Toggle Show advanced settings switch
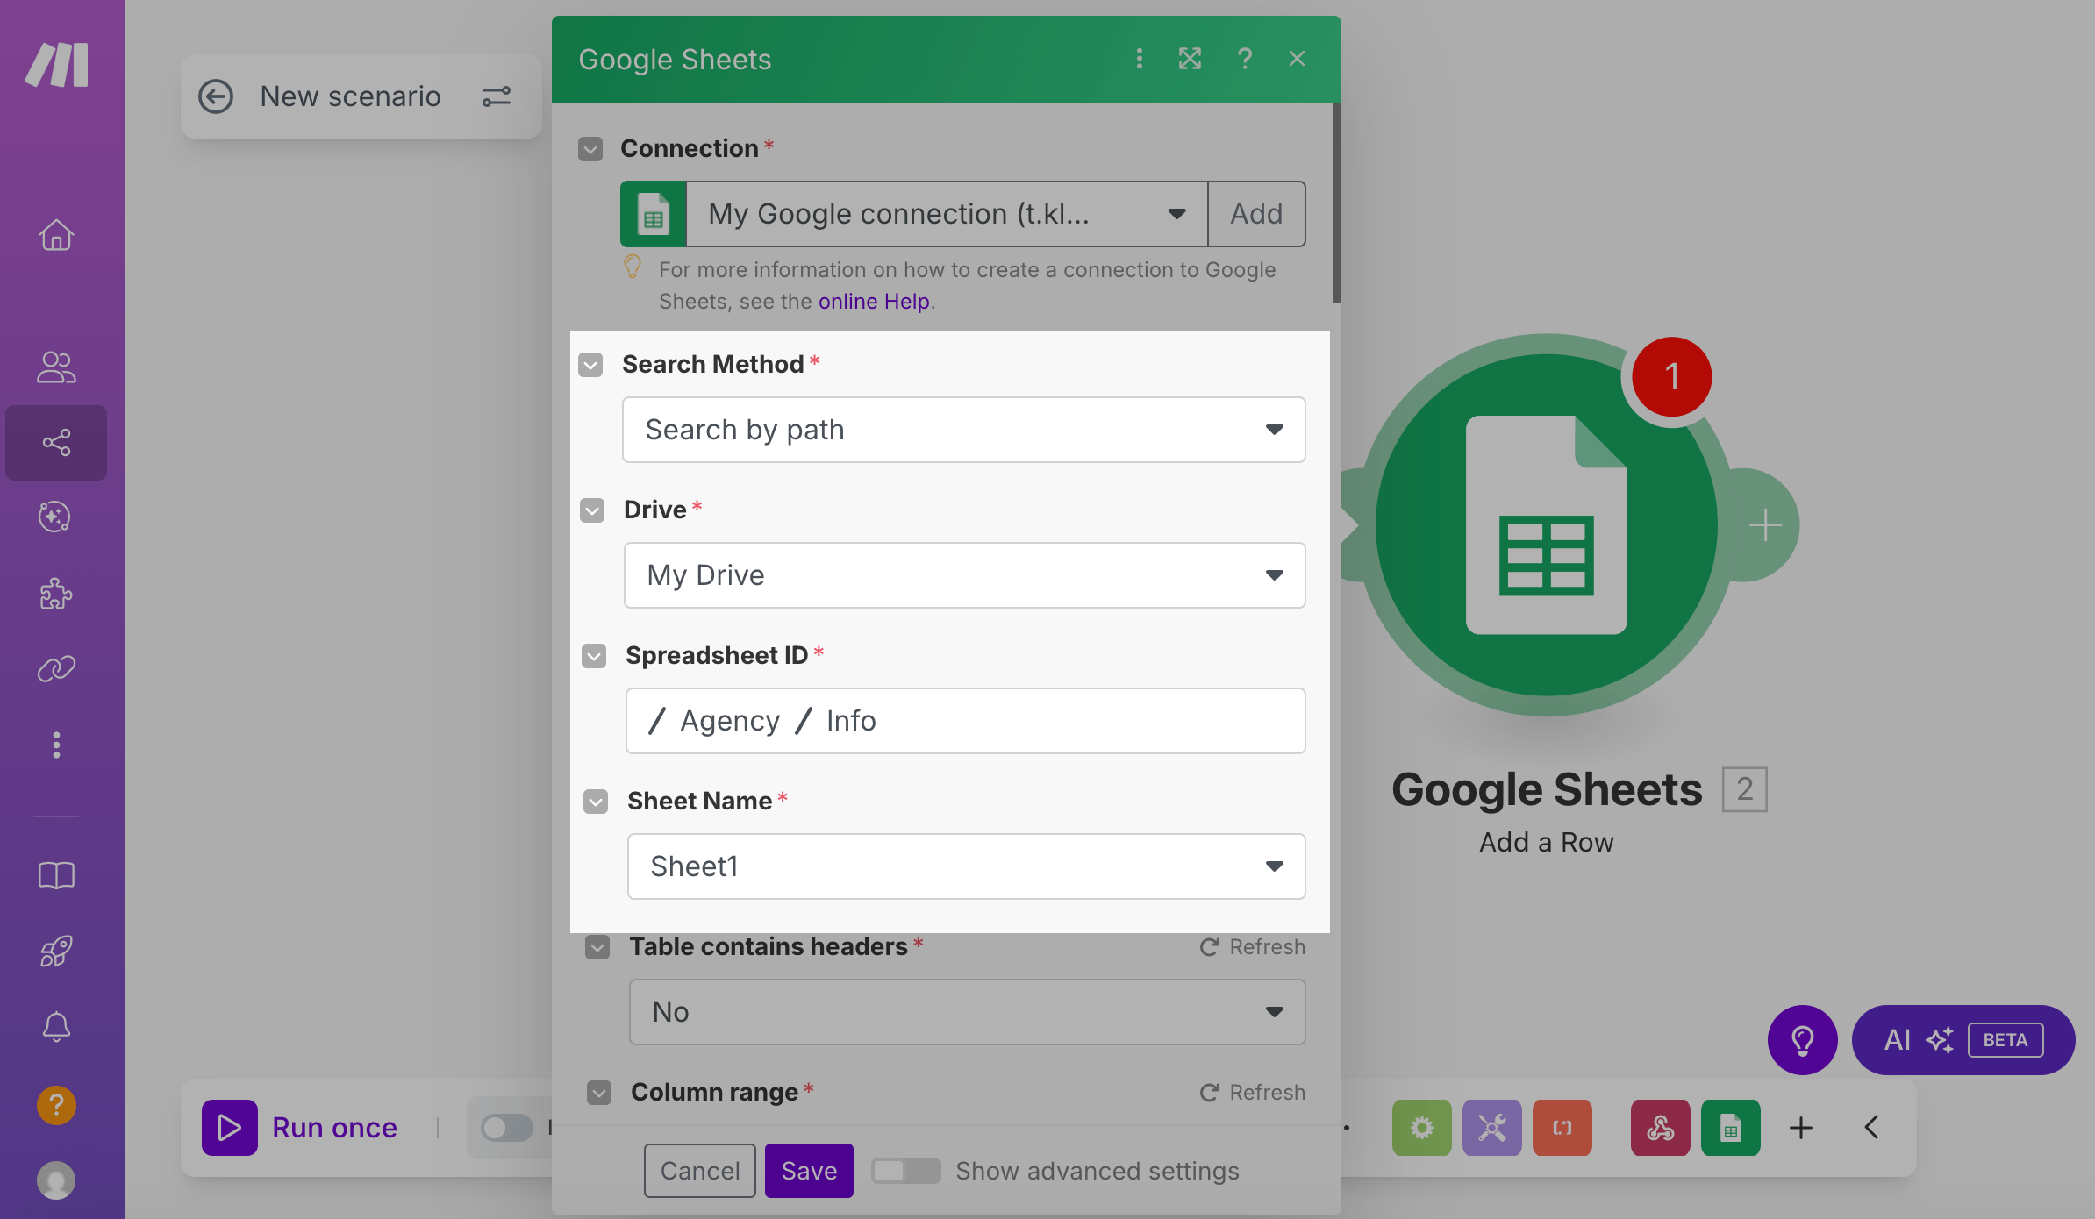 pos(905,1171)
